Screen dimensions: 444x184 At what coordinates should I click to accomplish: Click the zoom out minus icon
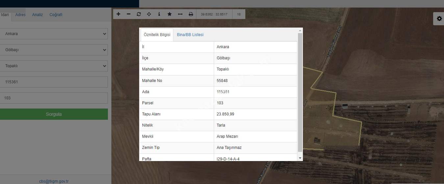[129, 14]
